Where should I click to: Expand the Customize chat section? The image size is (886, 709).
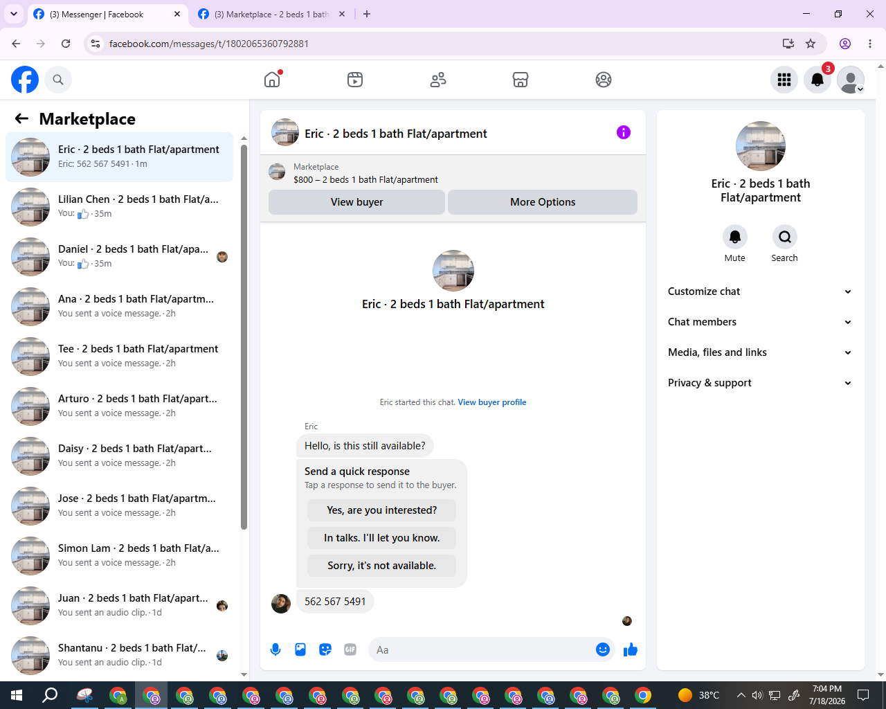760,291
